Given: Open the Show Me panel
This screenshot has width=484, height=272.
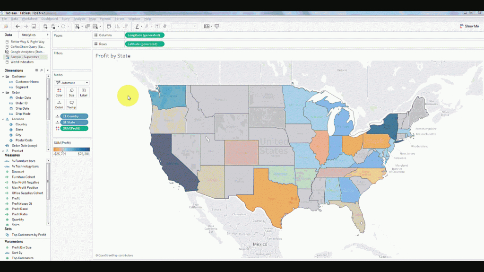Looking at the screenshot, I should (469, 26).
